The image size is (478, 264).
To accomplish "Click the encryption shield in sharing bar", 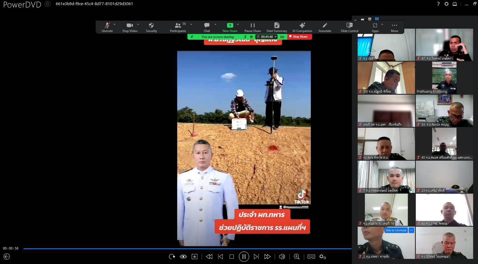I will pyautogui.click(x=252, y=37).
